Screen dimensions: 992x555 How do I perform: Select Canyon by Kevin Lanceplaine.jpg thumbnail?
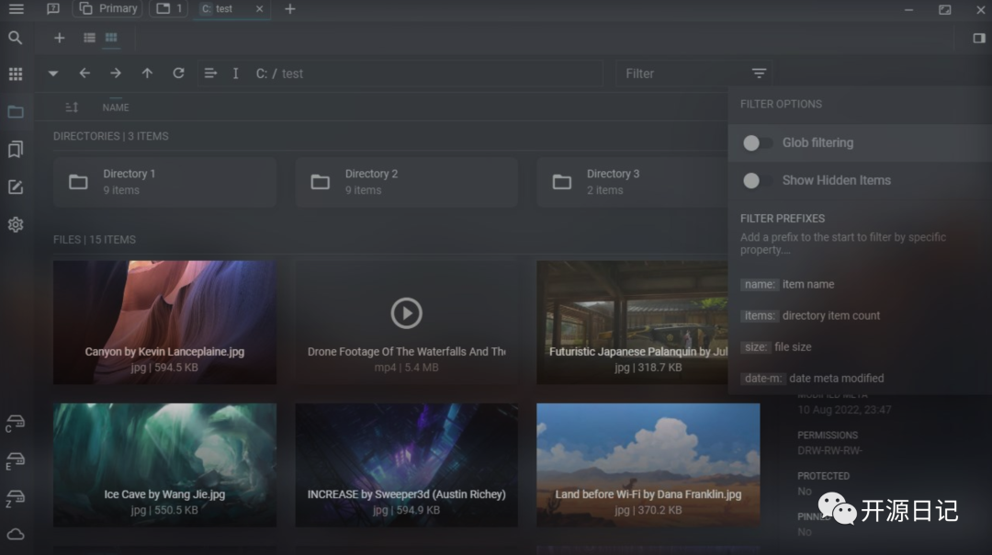tap(164, 323)
